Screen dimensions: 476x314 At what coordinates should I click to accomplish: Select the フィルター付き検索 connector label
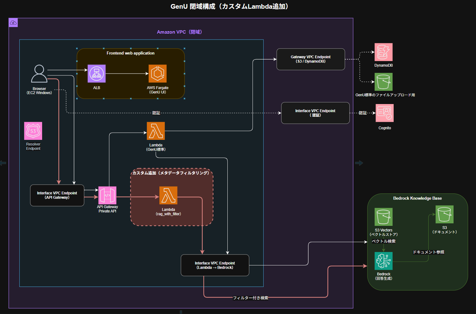(x=250, y=298)
